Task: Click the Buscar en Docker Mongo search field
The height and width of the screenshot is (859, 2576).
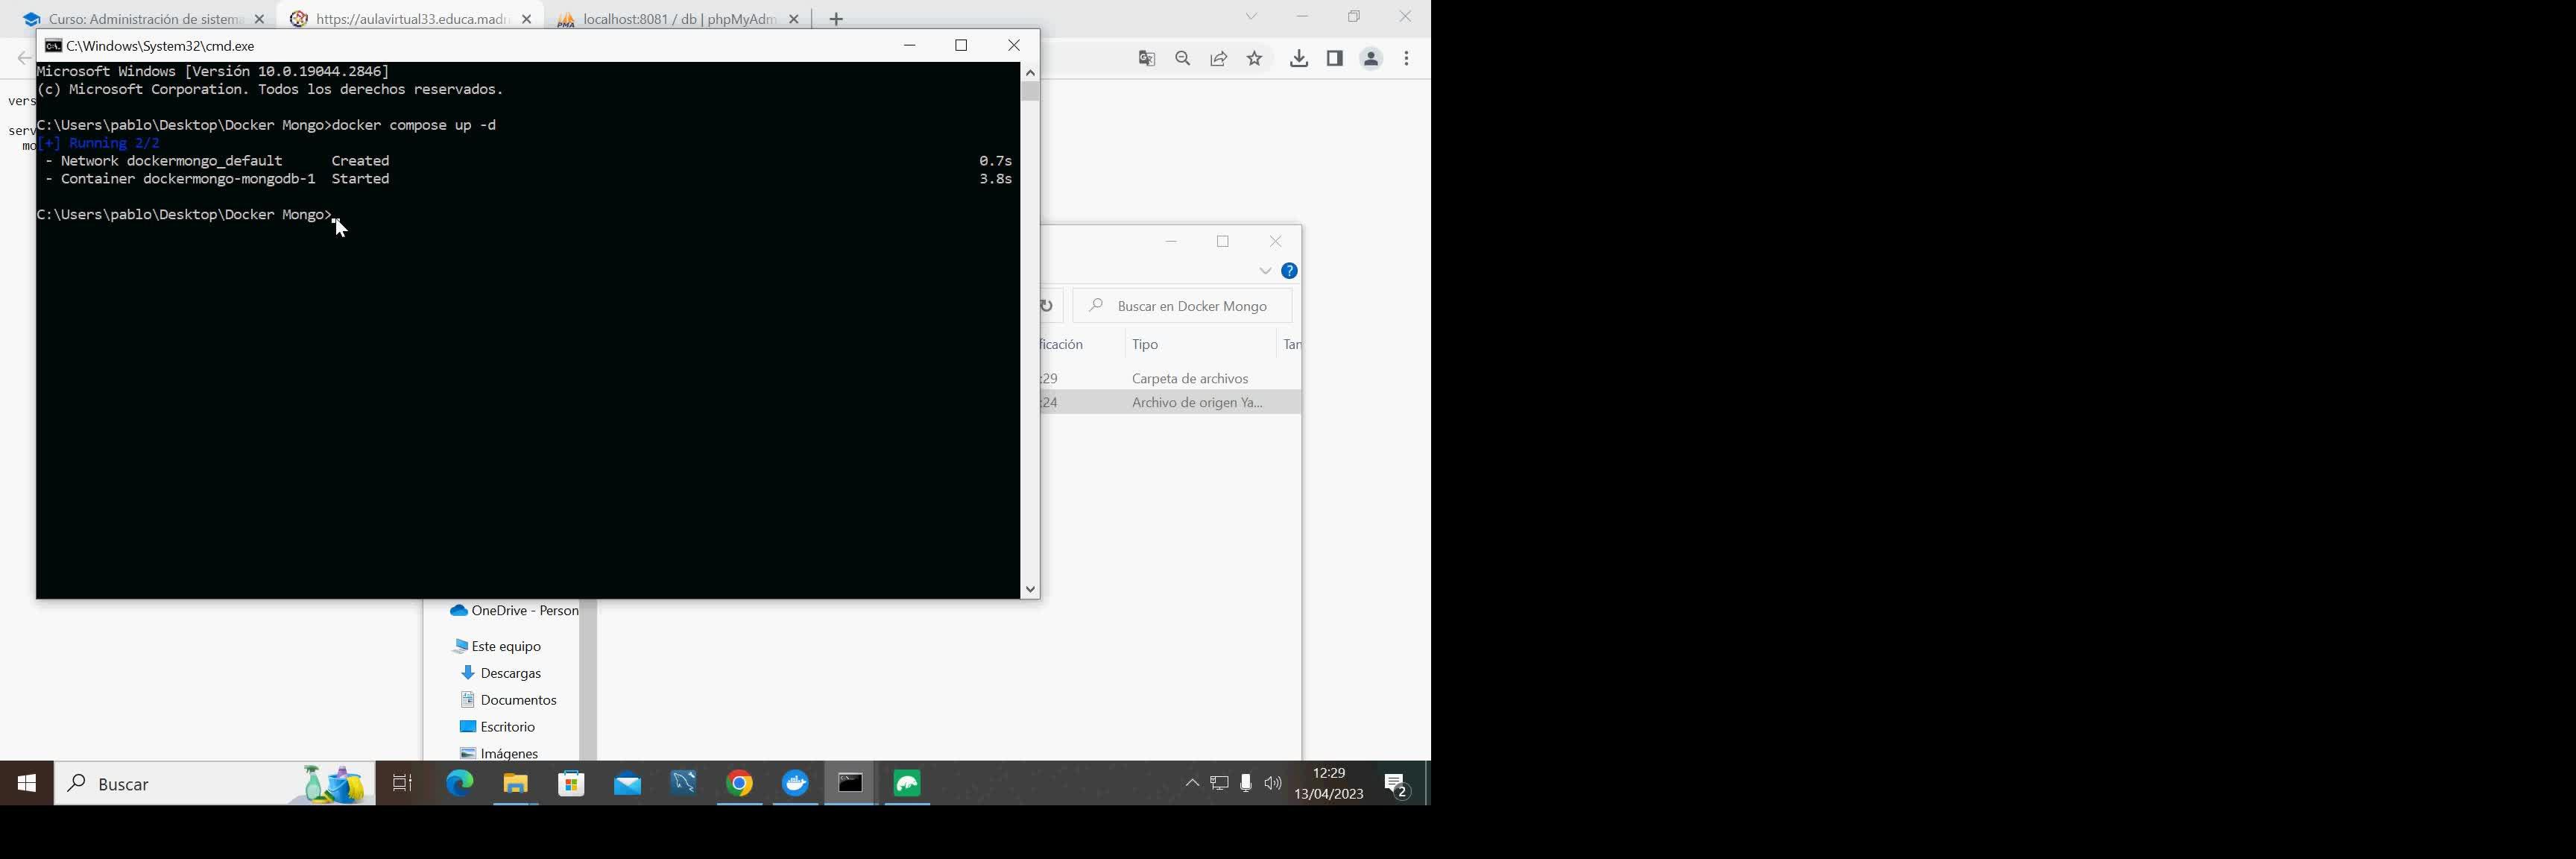Action: (1190, 306)
